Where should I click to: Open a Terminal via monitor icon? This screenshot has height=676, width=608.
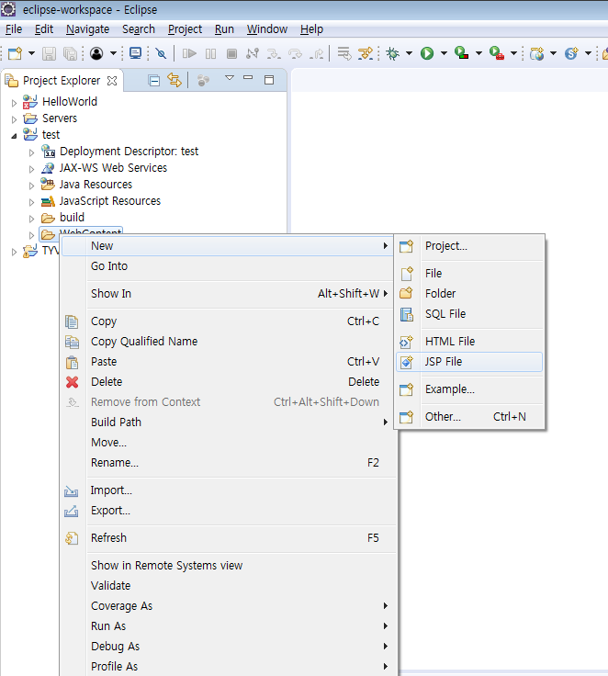pyautogui.click(x=135, y=53)
